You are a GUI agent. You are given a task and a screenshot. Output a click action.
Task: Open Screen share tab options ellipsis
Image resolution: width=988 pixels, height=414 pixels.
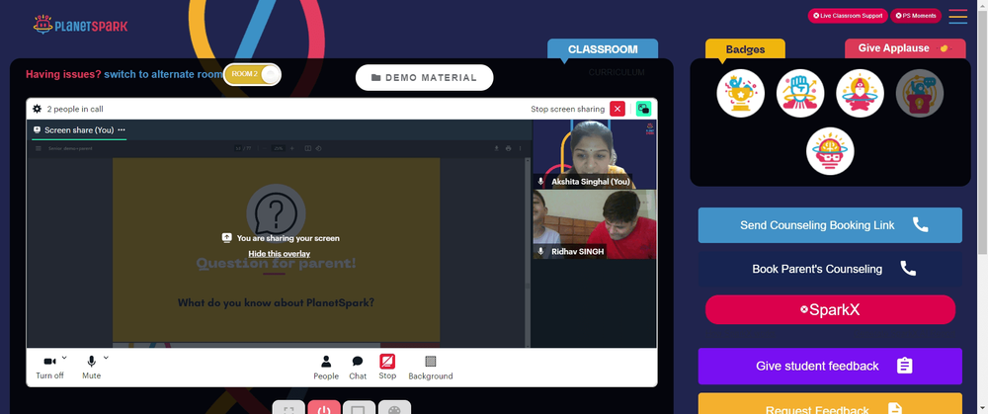122,129
